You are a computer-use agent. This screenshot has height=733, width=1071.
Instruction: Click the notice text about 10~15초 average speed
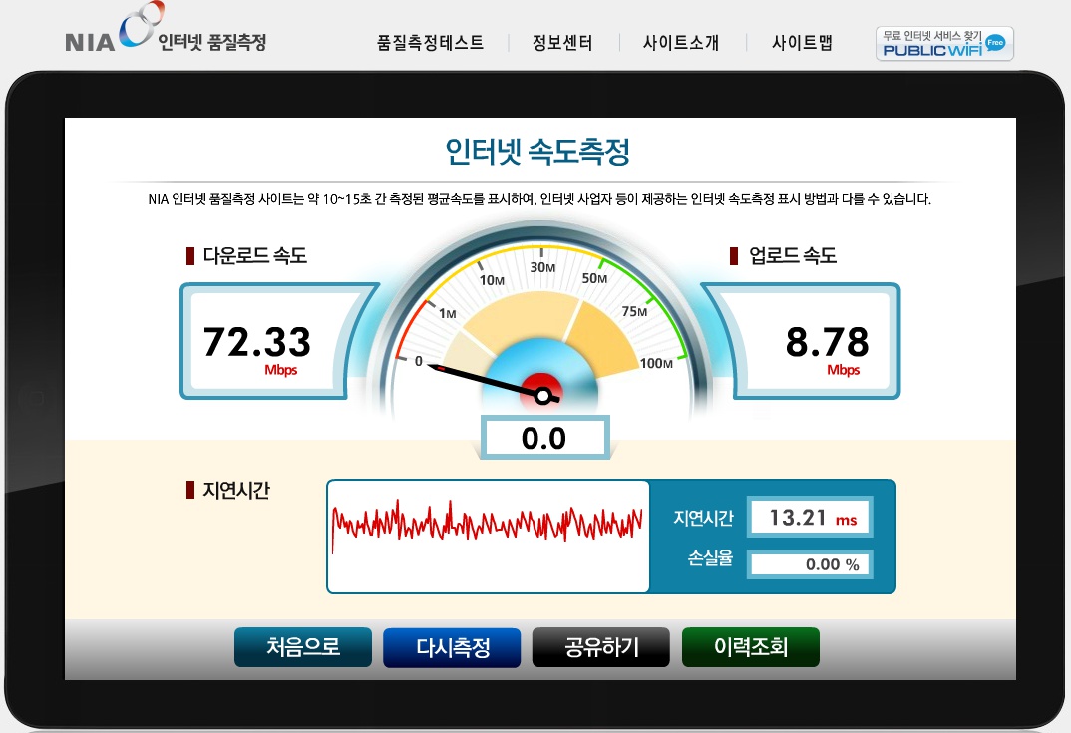coord(539,199)
